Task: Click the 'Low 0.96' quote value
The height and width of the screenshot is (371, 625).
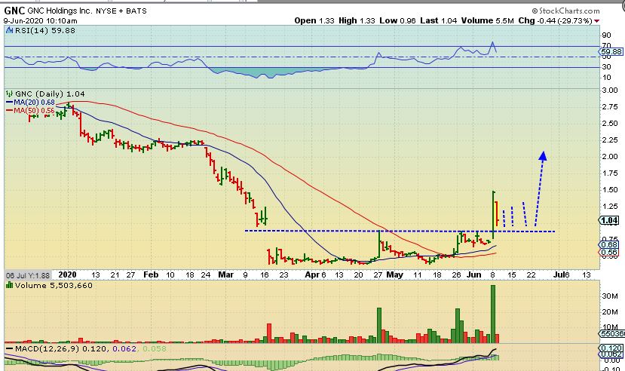Action: pos(397,20)
